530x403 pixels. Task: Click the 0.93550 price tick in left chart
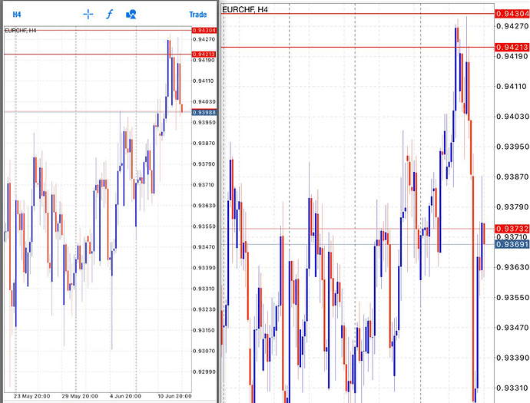[x=204, y=226]
